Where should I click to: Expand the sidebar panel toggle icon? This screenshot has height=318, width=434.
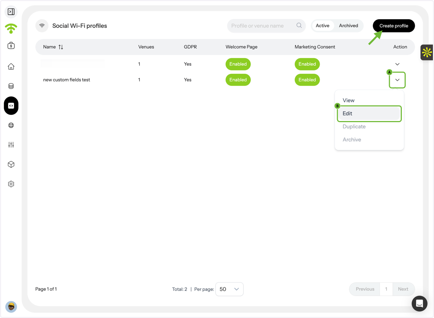click(11, 12)
